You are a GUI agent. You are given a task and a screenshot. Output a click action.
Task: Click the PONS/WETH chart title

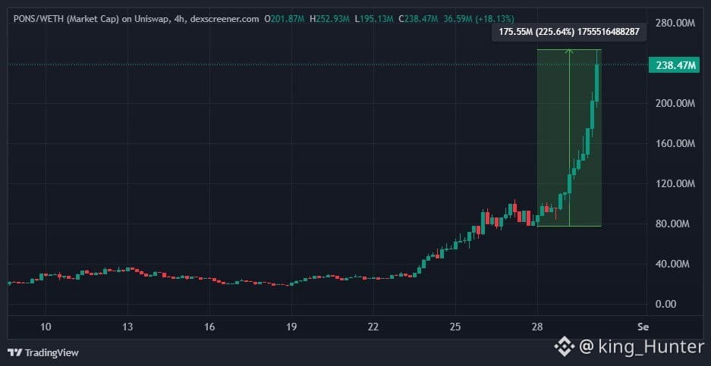point(136,19)
